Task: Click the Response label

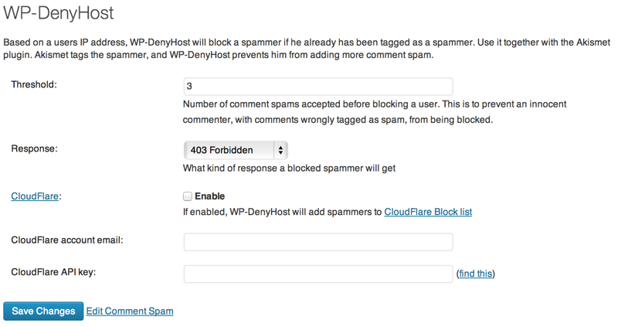Action: click(34, 148)
